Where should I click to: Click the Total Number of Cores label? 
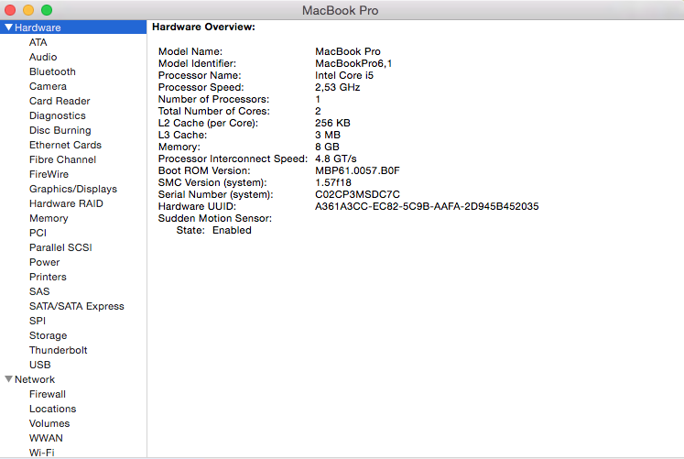(x=213, y=111)
